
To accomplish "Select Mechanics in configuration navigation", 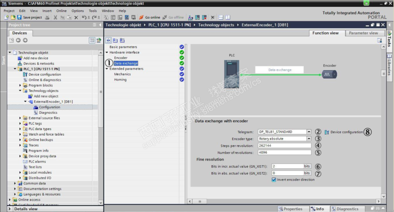I will (122, 74).
